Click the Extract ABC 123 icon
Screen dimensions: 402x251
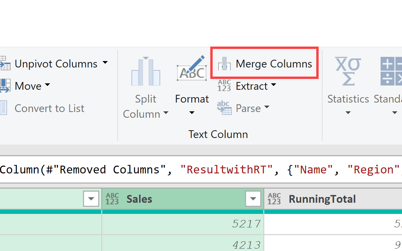click(x=224, y=86)
